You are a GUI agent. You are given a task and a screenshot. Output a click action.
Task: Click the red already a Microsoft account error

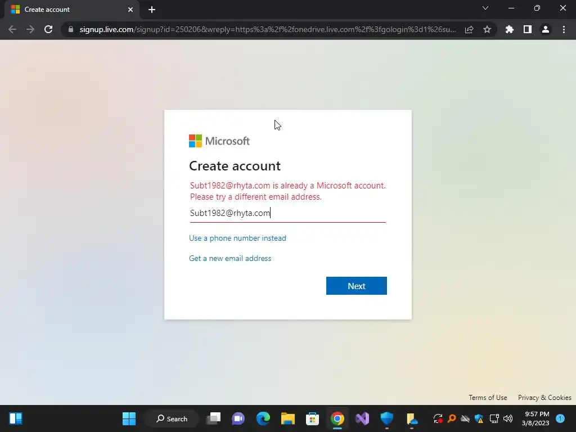[287, 191]
